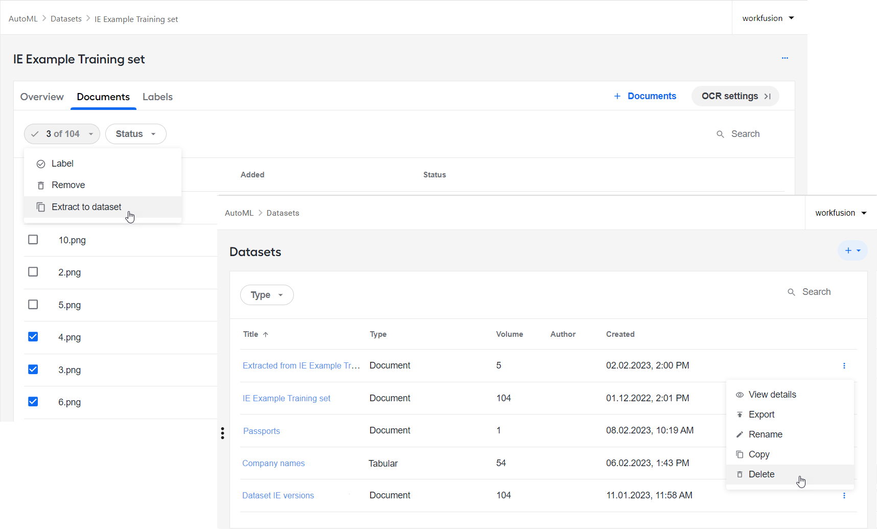Switch to the Overview tab
Image resolution: width=877 pixels, height=529 pixels.
pos(42,97)
